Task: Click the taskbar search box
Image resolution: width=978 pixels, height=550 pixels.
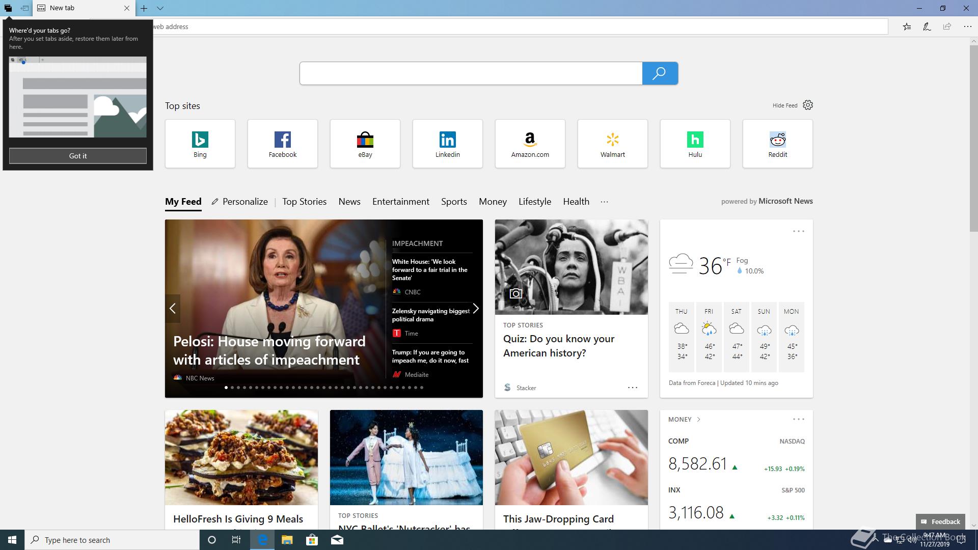Action: pyautogui.click(x=112, y=540)
